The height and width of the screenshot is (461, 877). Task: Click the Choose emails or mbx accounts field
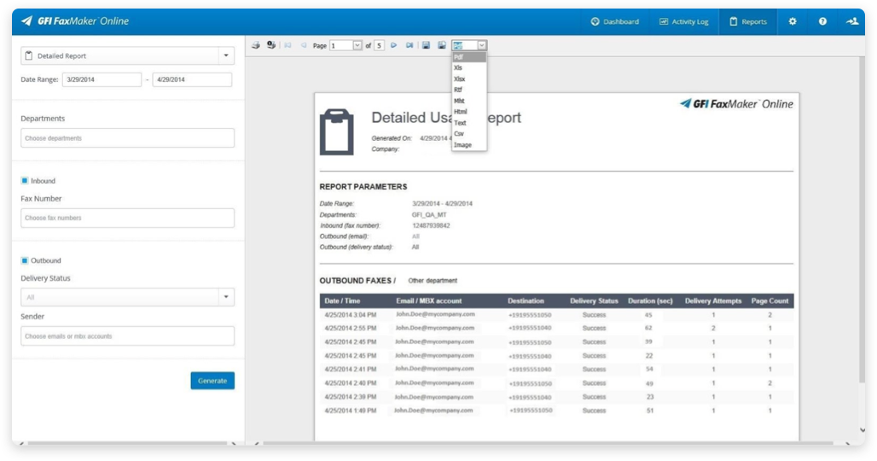[x=127, y=336]
